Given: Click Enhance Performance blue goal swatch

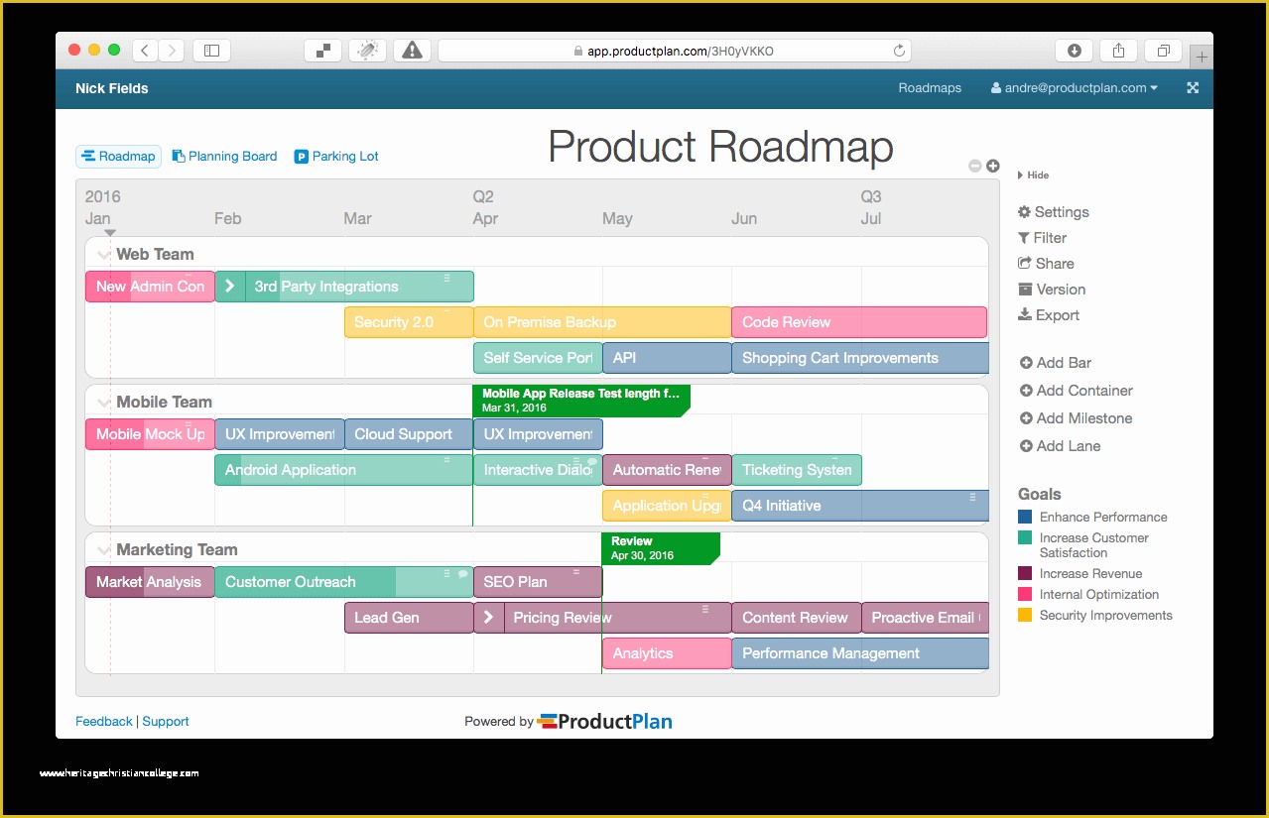Looking at the screenshot, I should pyautogui.click(x=1025, y=517).
